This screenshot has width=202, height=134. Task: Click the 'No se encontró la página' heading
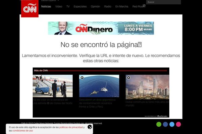pos(101,45)
